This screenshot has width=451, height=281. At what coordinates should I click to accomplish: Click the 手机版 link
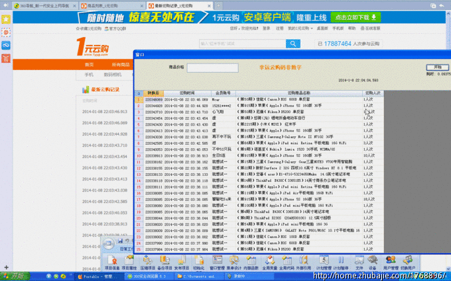point(338,28)
